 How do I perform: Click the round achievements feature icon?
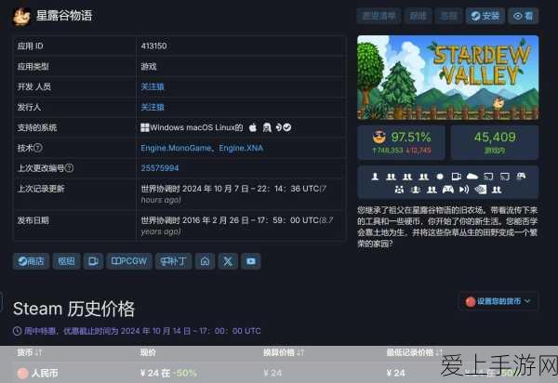tap(440, 177)
